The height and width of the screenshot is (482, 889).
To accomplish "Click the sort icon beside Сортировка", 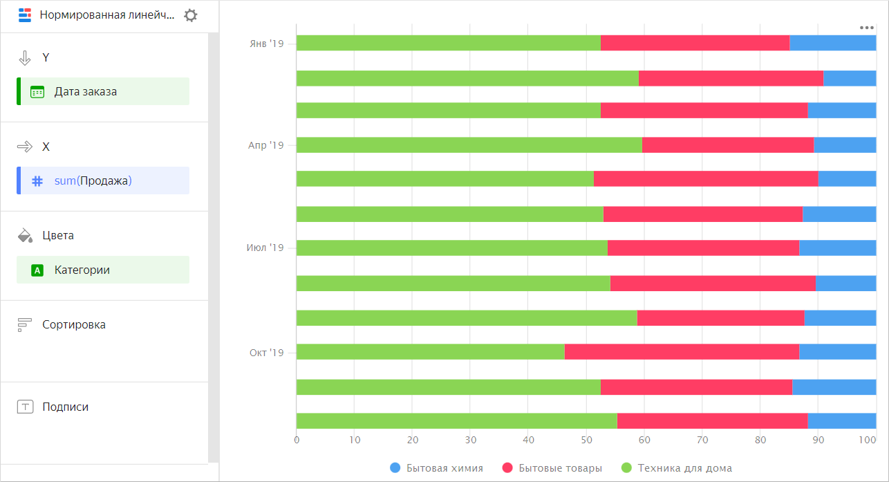I will tap(25, 324).
